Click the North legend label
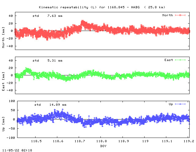 168,15
